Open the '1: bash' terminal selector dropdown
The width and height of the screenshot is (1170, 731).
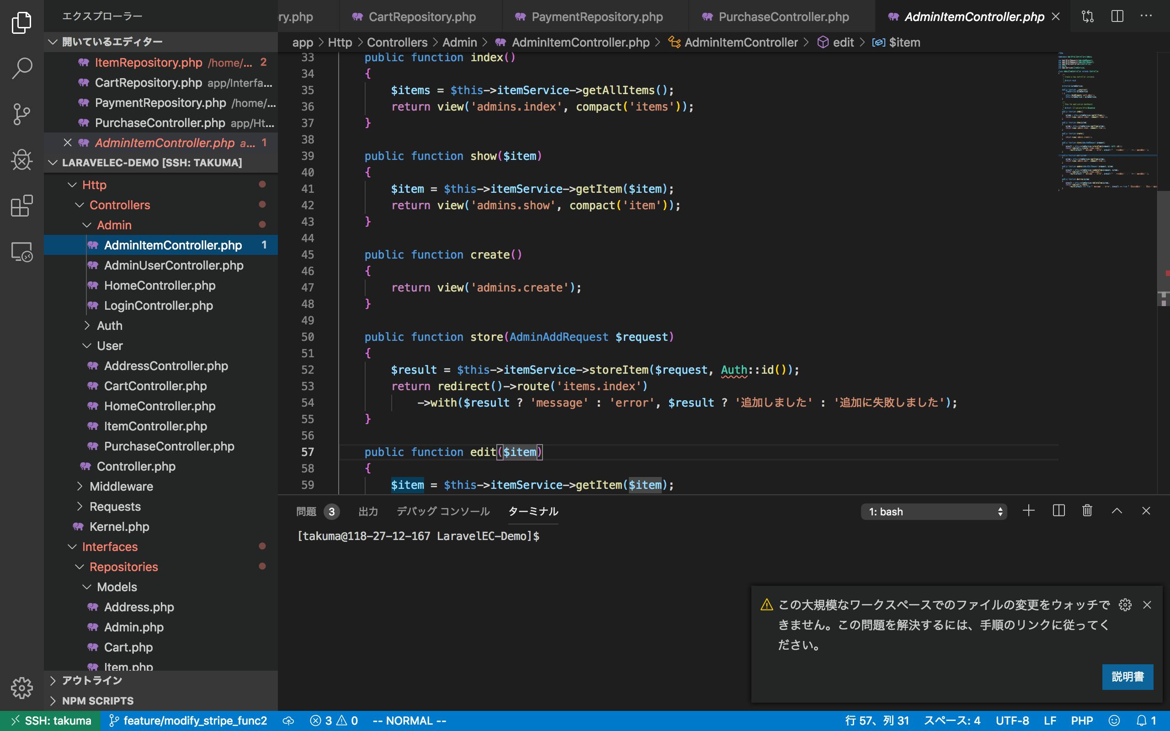(934, 512)
